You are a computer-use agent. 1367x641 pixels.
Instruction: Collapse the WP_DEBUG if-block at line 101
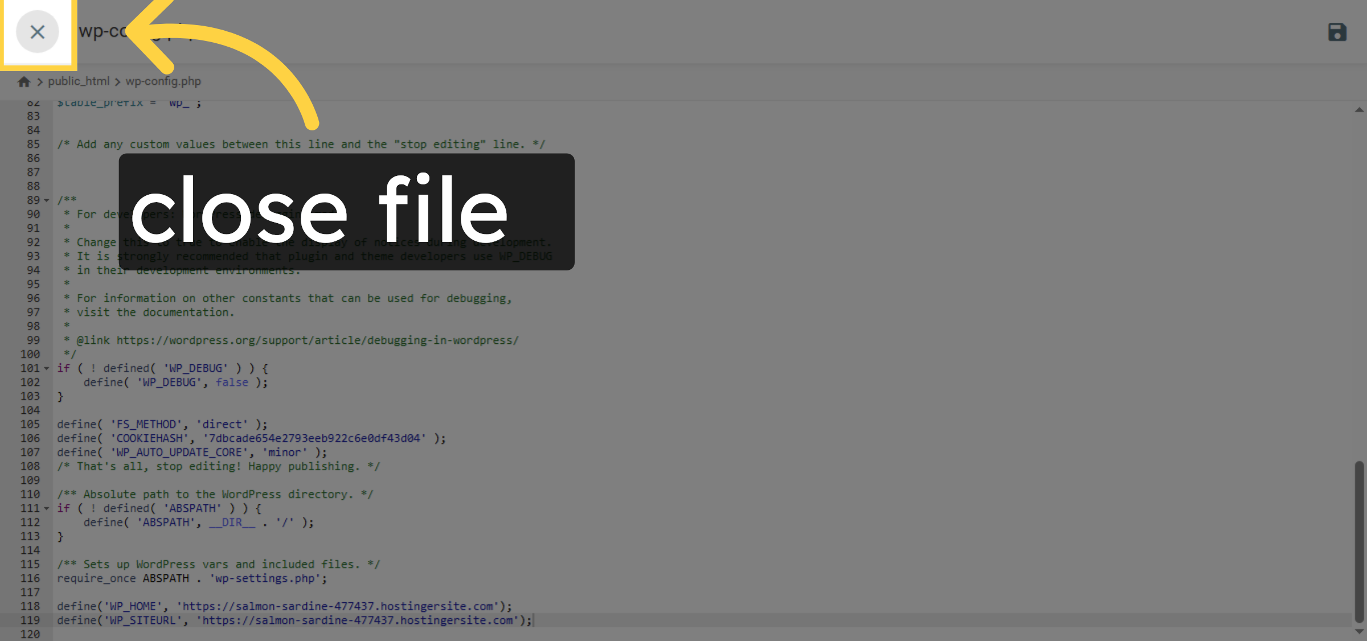pyautogui.click(x=46, y=368)
